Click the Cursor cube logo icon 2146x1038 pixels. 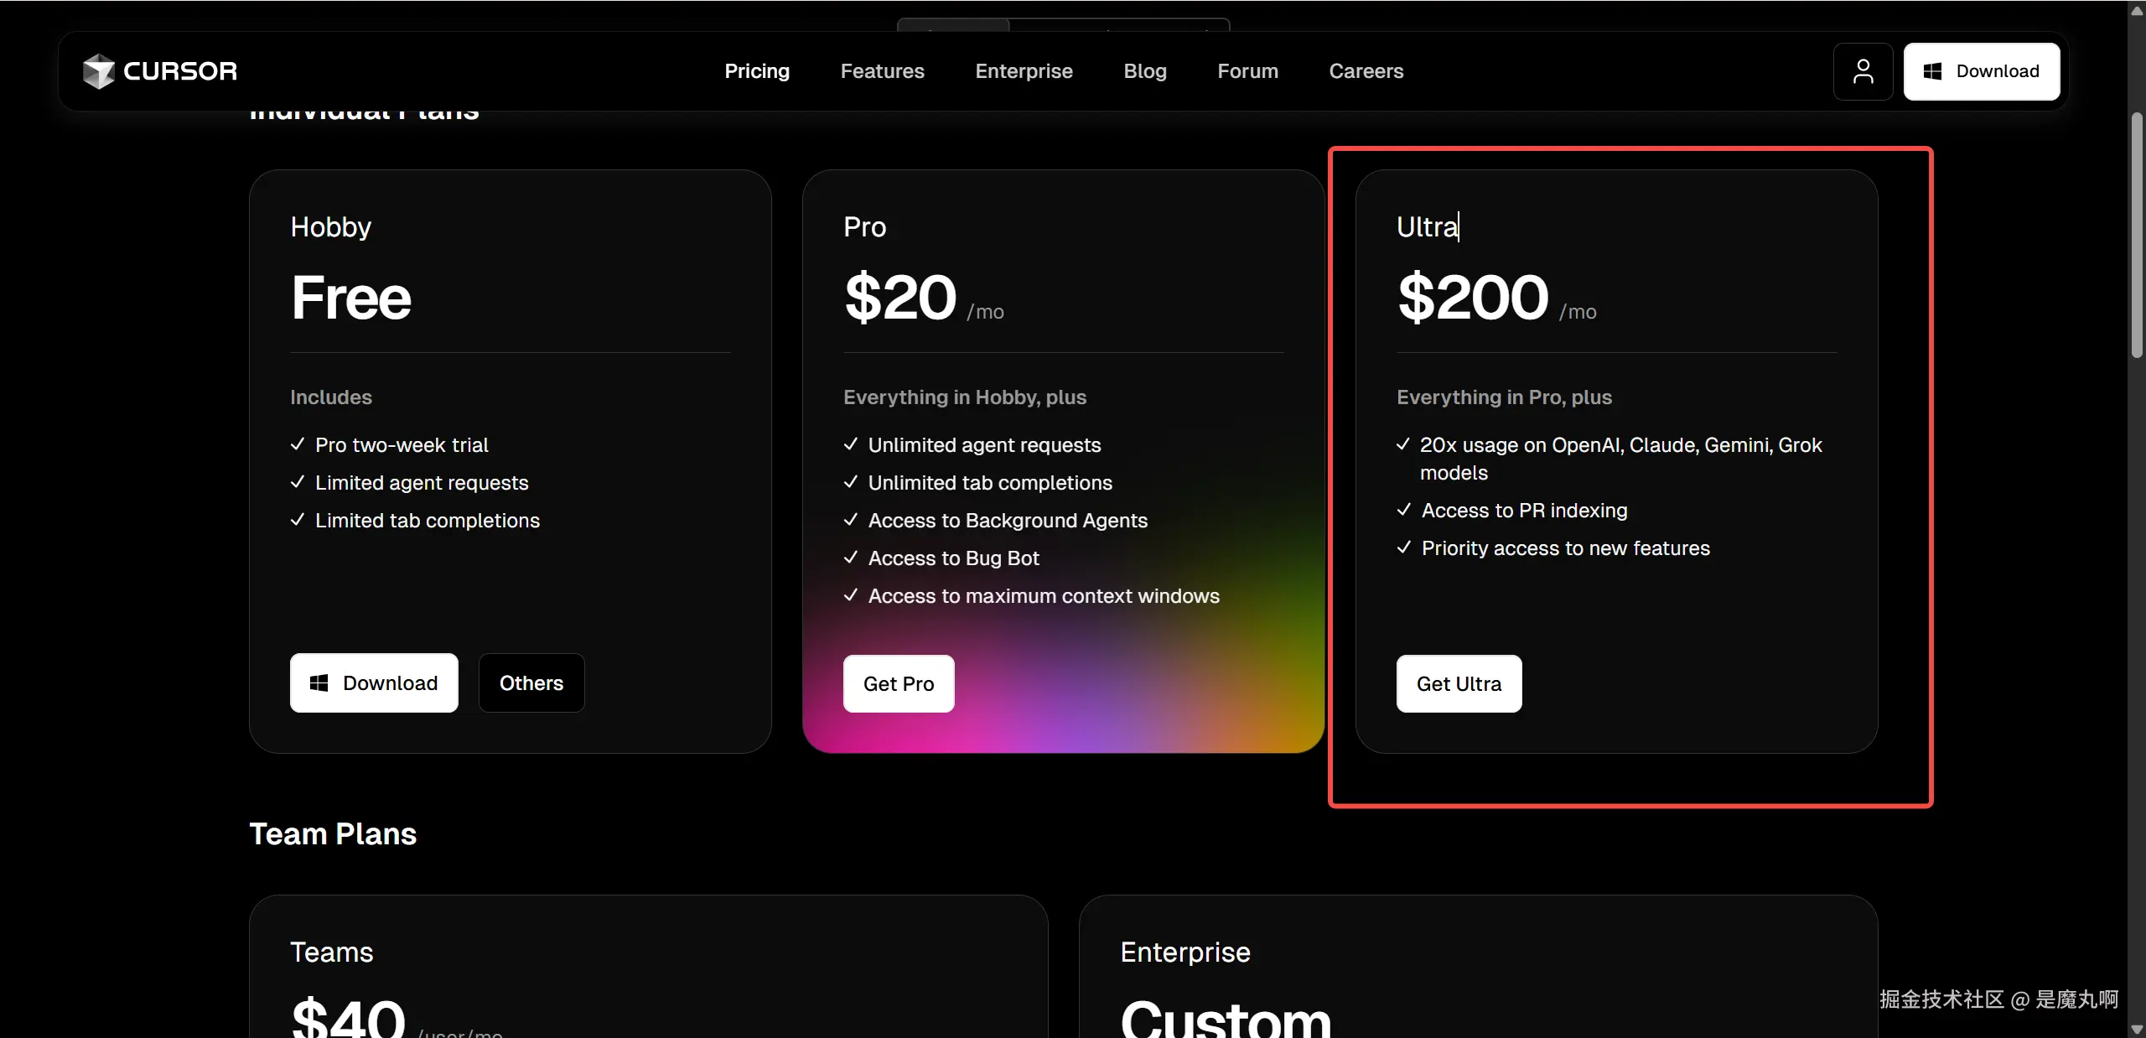(x=98, y=71)
